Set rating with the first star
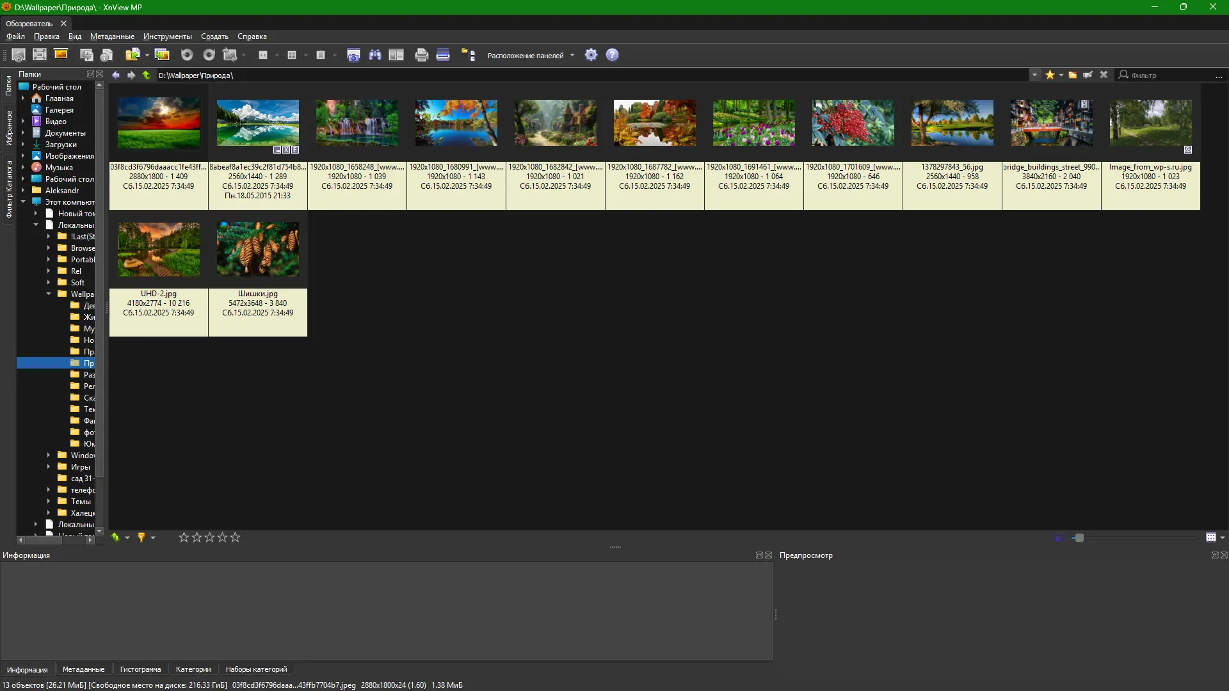This screenshot has height=691, width=1229. (184, 537)
